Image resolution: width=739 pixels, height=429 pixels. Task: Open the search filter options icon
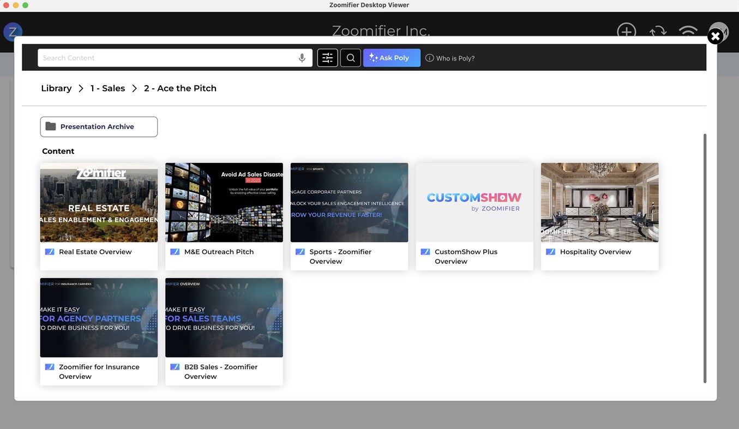(x=327, y=57)
